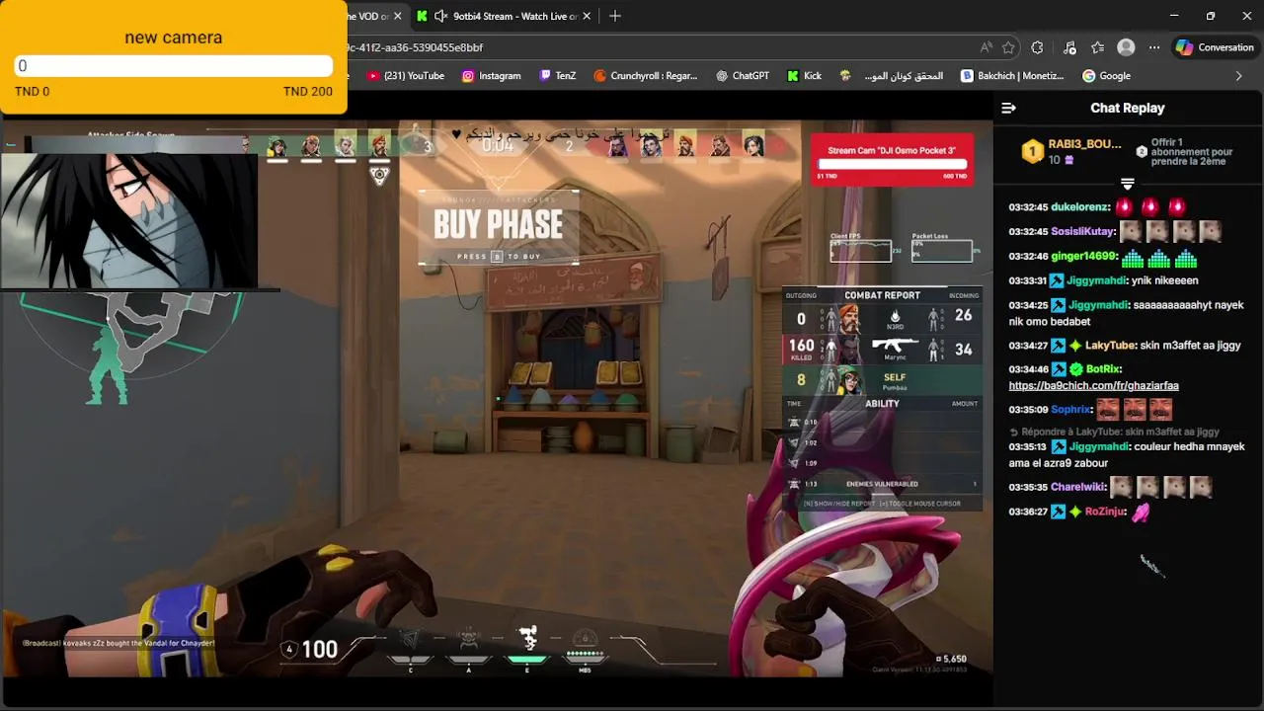Click the anime webcam overlay thumbnail
Viewport: 1264px width, 711px height.
click(x=129, y=219)
